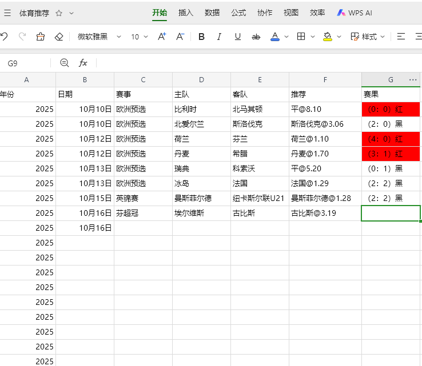The width and height of the screenshot is (422, 366).
Task: Select the cell 科索沃
Action: [260, 169]
